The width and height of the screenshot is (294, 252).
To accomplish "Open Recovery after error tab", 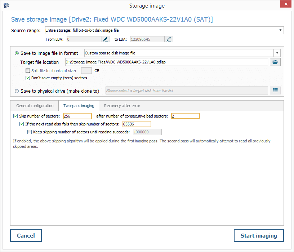I will tap(122, 106).
